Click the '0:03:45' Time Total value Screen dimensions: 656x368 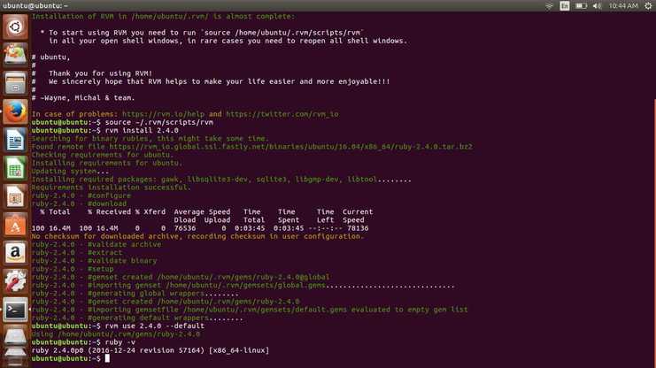[x=250, y=228]
